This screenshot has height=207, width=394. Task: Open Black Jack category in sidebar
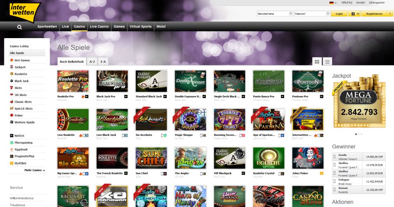[x=22, y=81]
